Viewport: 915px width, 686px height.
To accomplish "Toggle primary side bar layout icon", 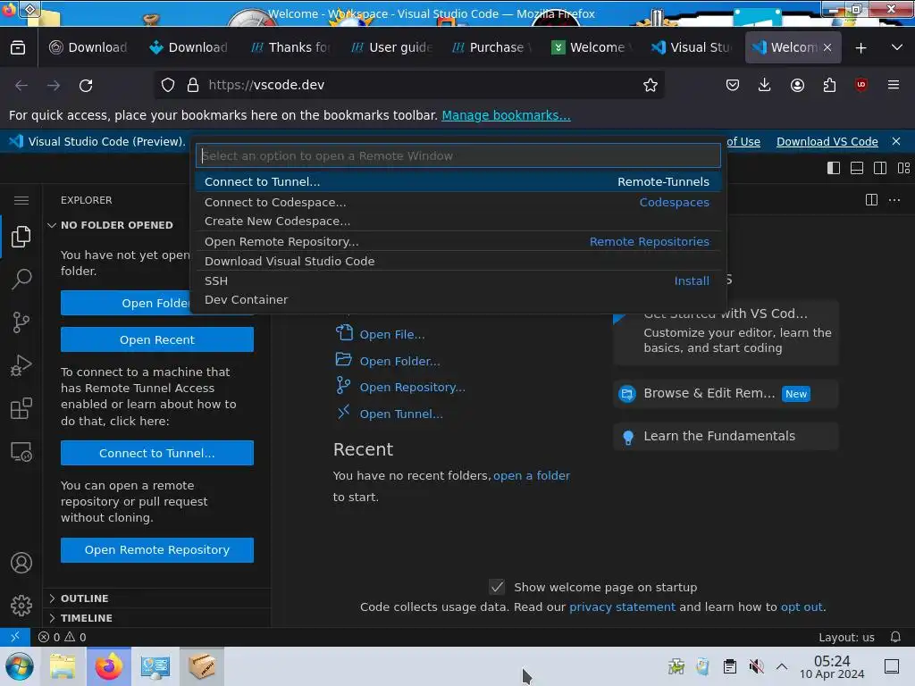I will coord(834,168).
